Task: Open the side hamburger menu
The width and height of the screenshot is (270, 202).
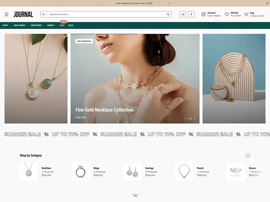Action: point(7,14)
